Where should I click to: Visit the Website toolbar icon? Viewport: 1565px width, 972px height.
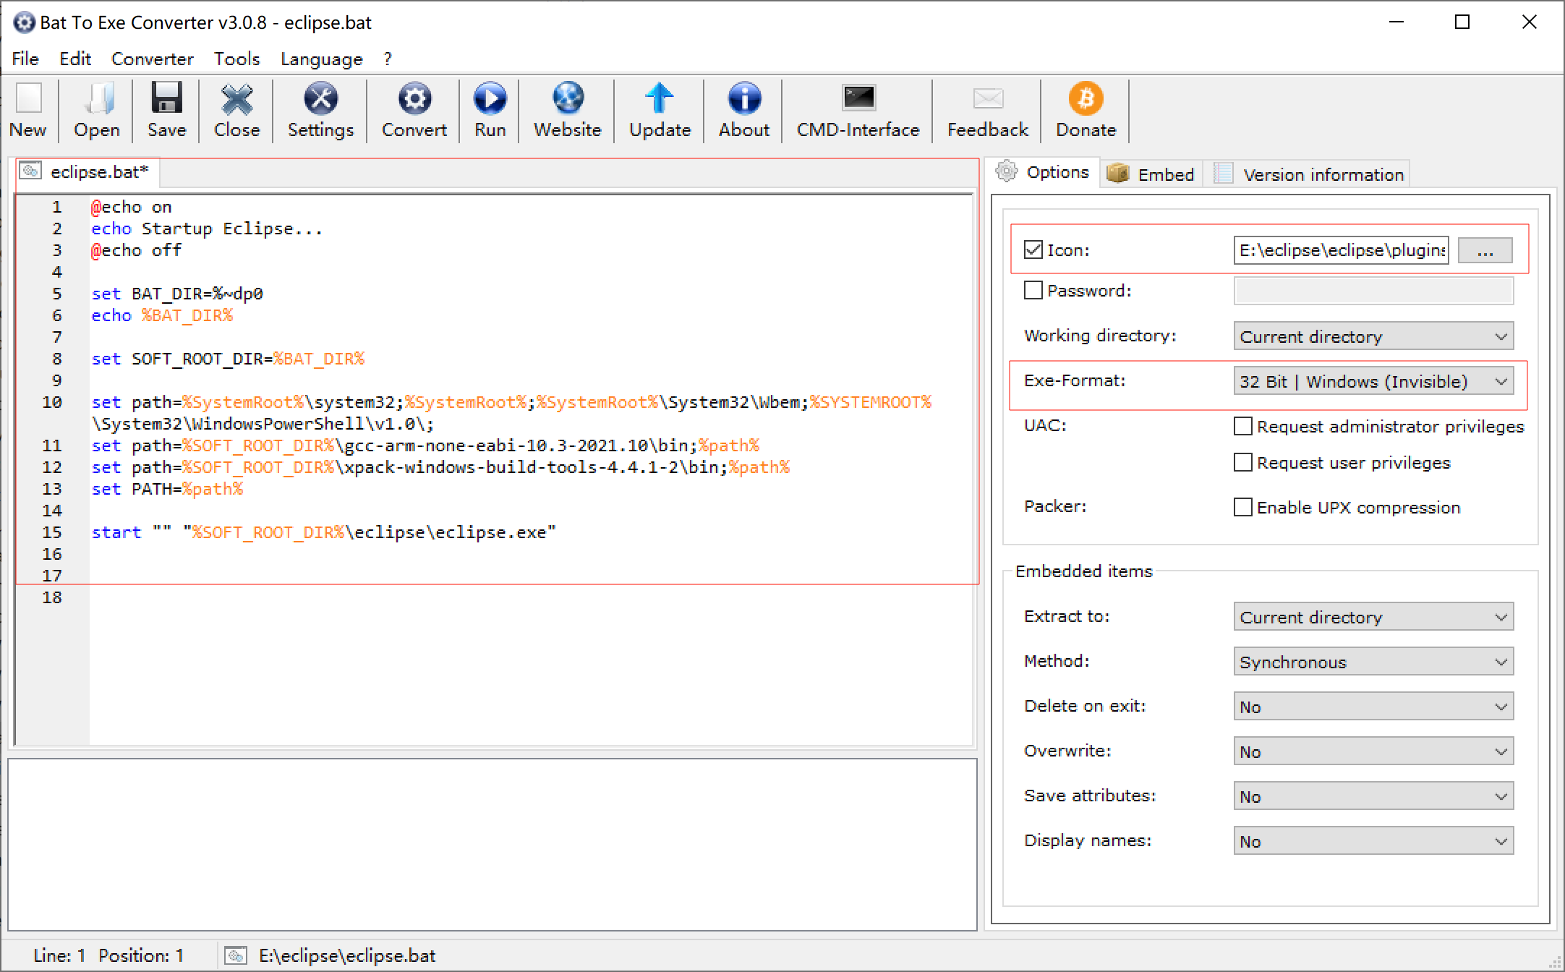[x=568, y=99]
